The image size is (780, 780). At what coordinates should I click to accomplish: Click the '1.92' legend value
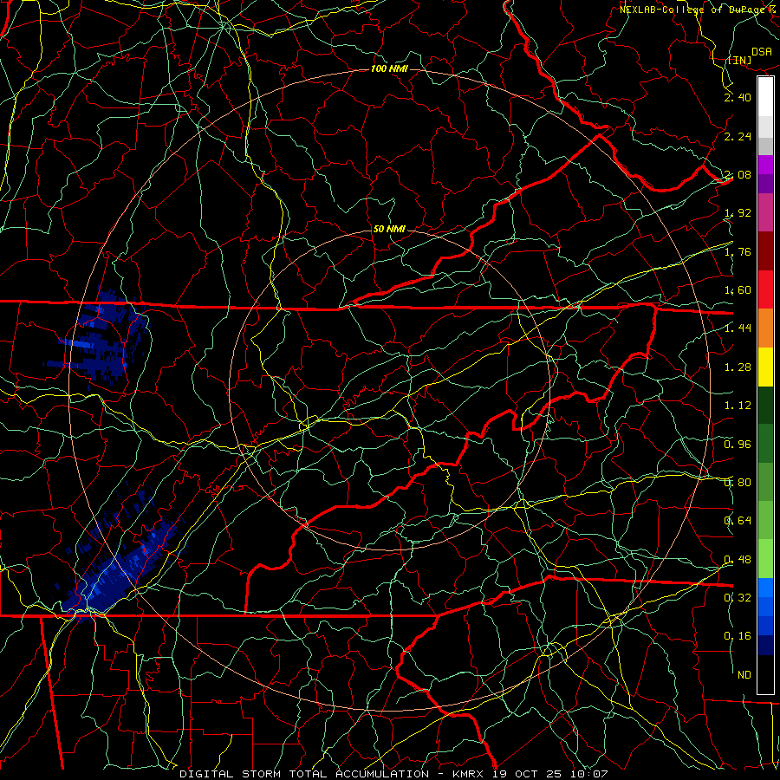tap(738, 213)
